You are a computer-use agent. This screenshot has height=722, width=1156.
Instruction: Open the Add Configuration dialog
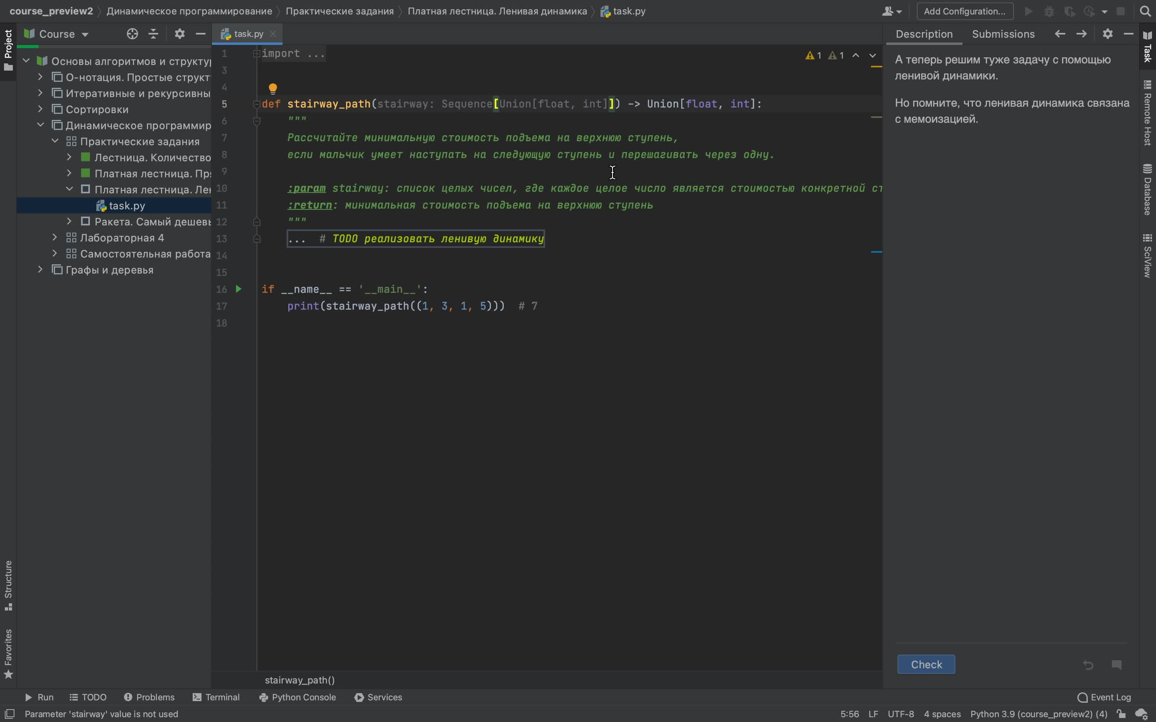[965, 11]
